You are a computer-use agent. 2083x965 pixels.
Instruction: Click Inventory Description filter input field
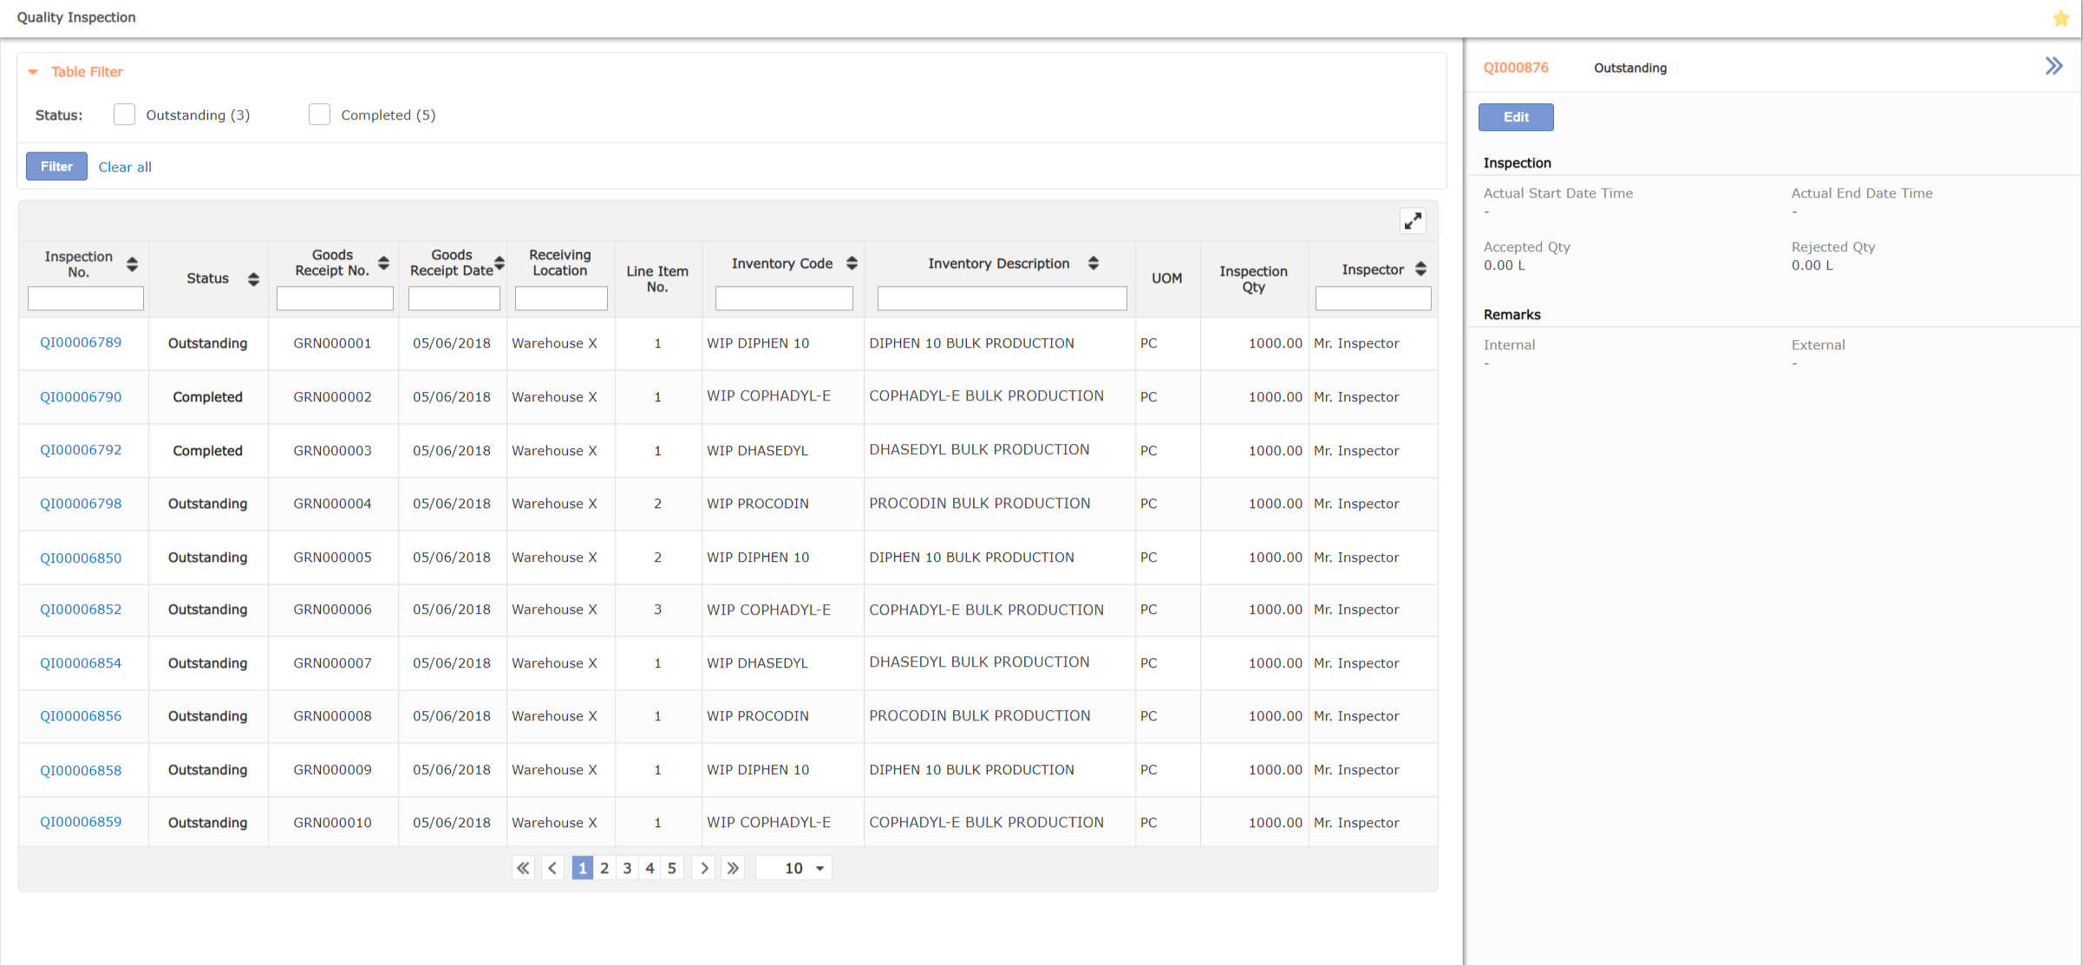coord(1001,299)
